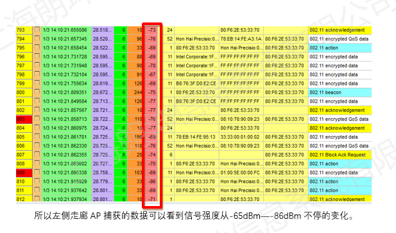
Task: Select the acknowledgement protocol cell in row 802
Action: tap(340, 110)
